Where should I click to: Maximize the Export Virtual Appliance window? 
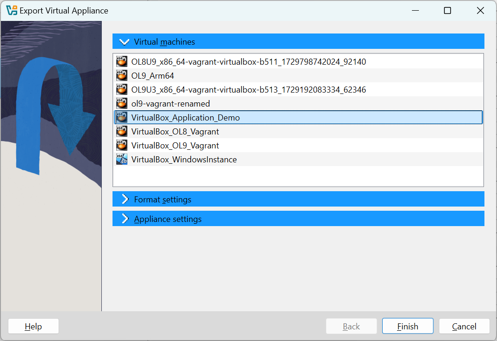pyautogui.click(x=447, y=11)
